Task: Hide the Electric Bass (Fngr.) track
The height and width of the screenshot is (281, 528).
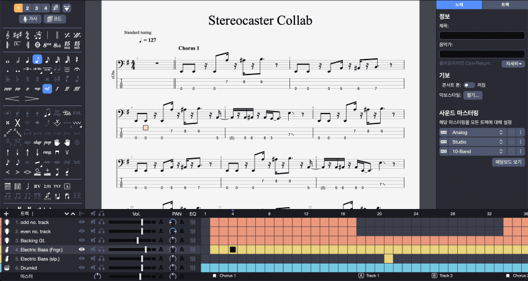Action: point(81,249)
